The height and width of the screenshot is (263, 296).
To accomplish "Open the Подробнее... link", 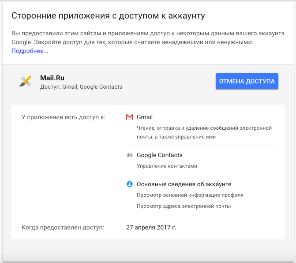I will point(30,51).
